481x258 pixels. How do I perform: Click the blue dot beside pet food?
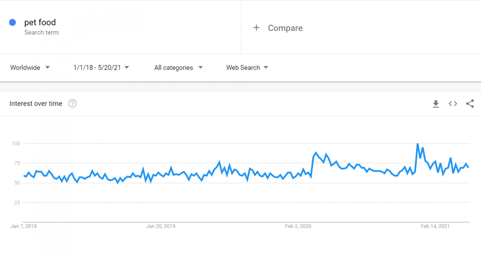tap(13, 23)
